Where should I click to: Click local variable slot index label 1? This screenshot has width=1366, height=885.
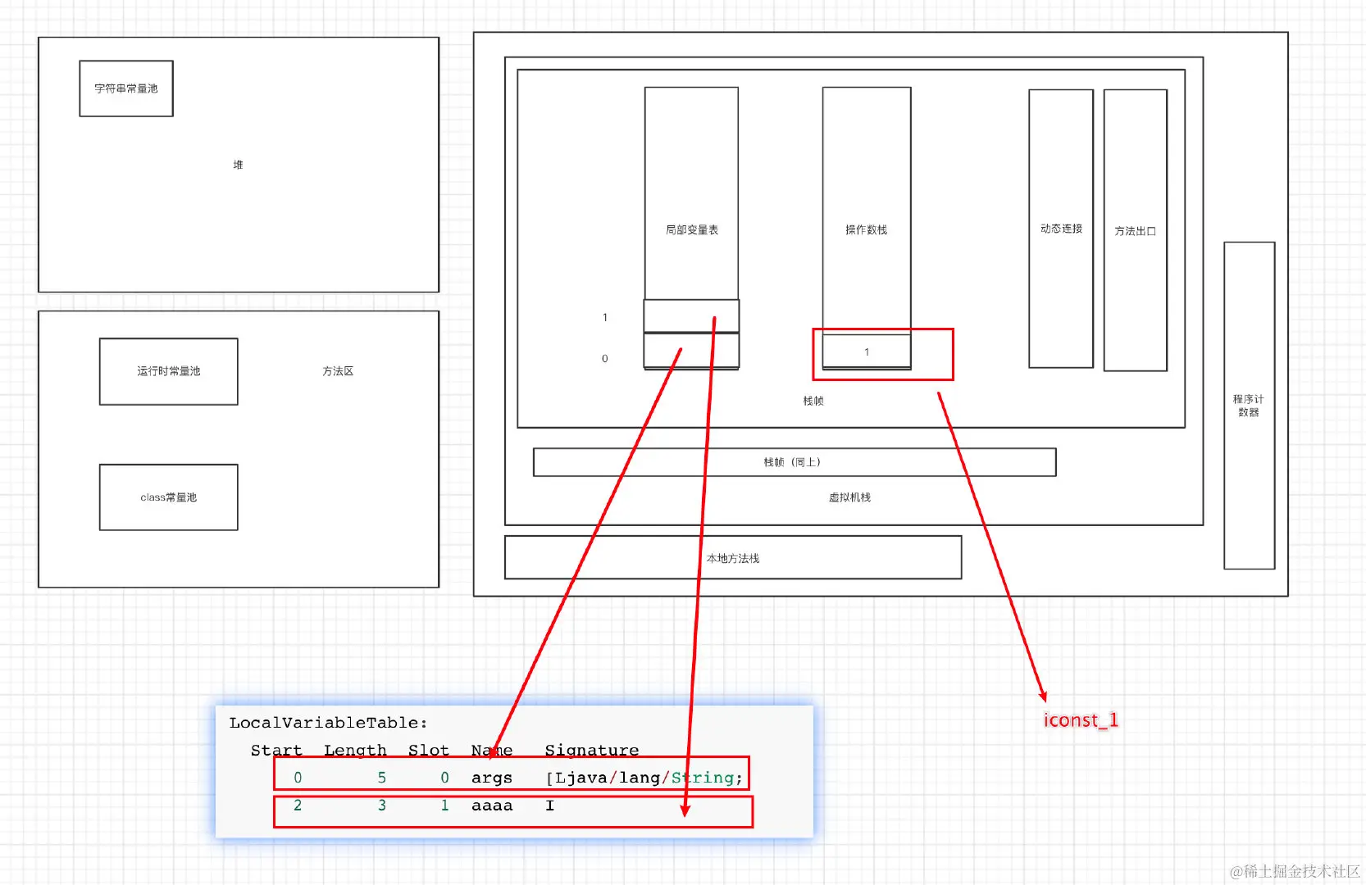click(605, 317)
